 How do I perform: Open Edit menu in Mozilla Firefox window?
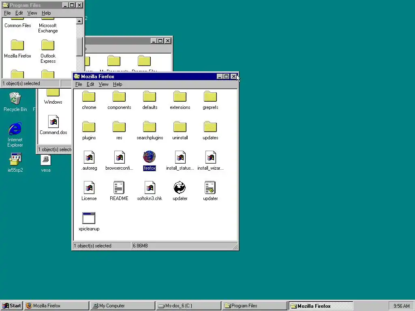click(90, 84)
